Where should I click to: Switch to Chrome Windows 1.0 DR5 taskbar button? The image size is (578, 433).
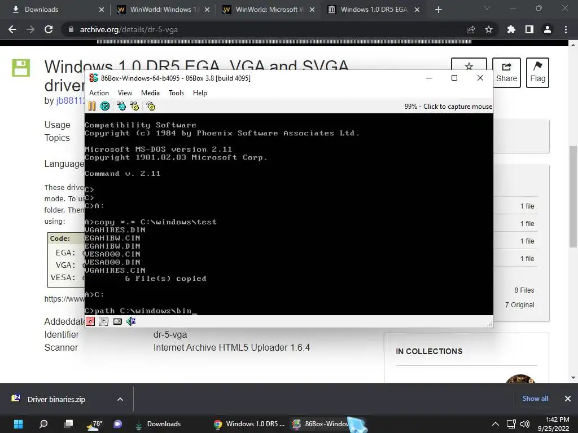click(x=249, y=424)
